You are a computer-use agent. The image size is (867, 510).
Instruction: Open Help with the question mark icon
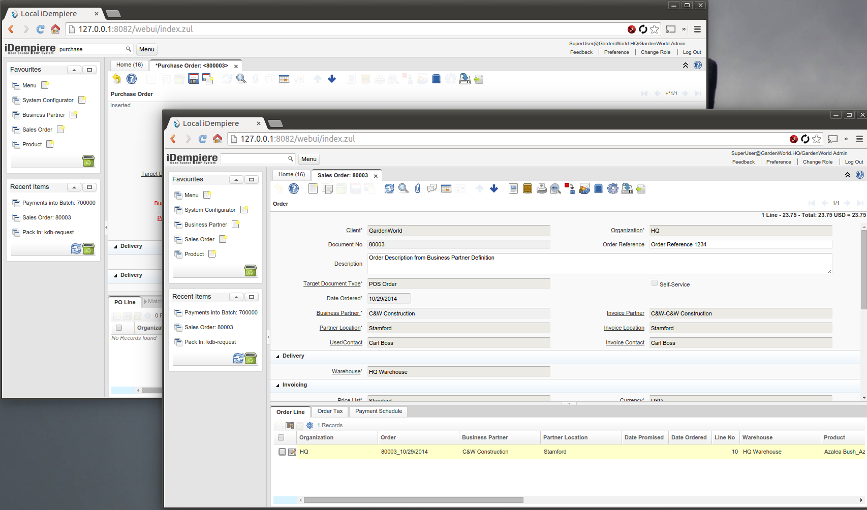[294, 188]
